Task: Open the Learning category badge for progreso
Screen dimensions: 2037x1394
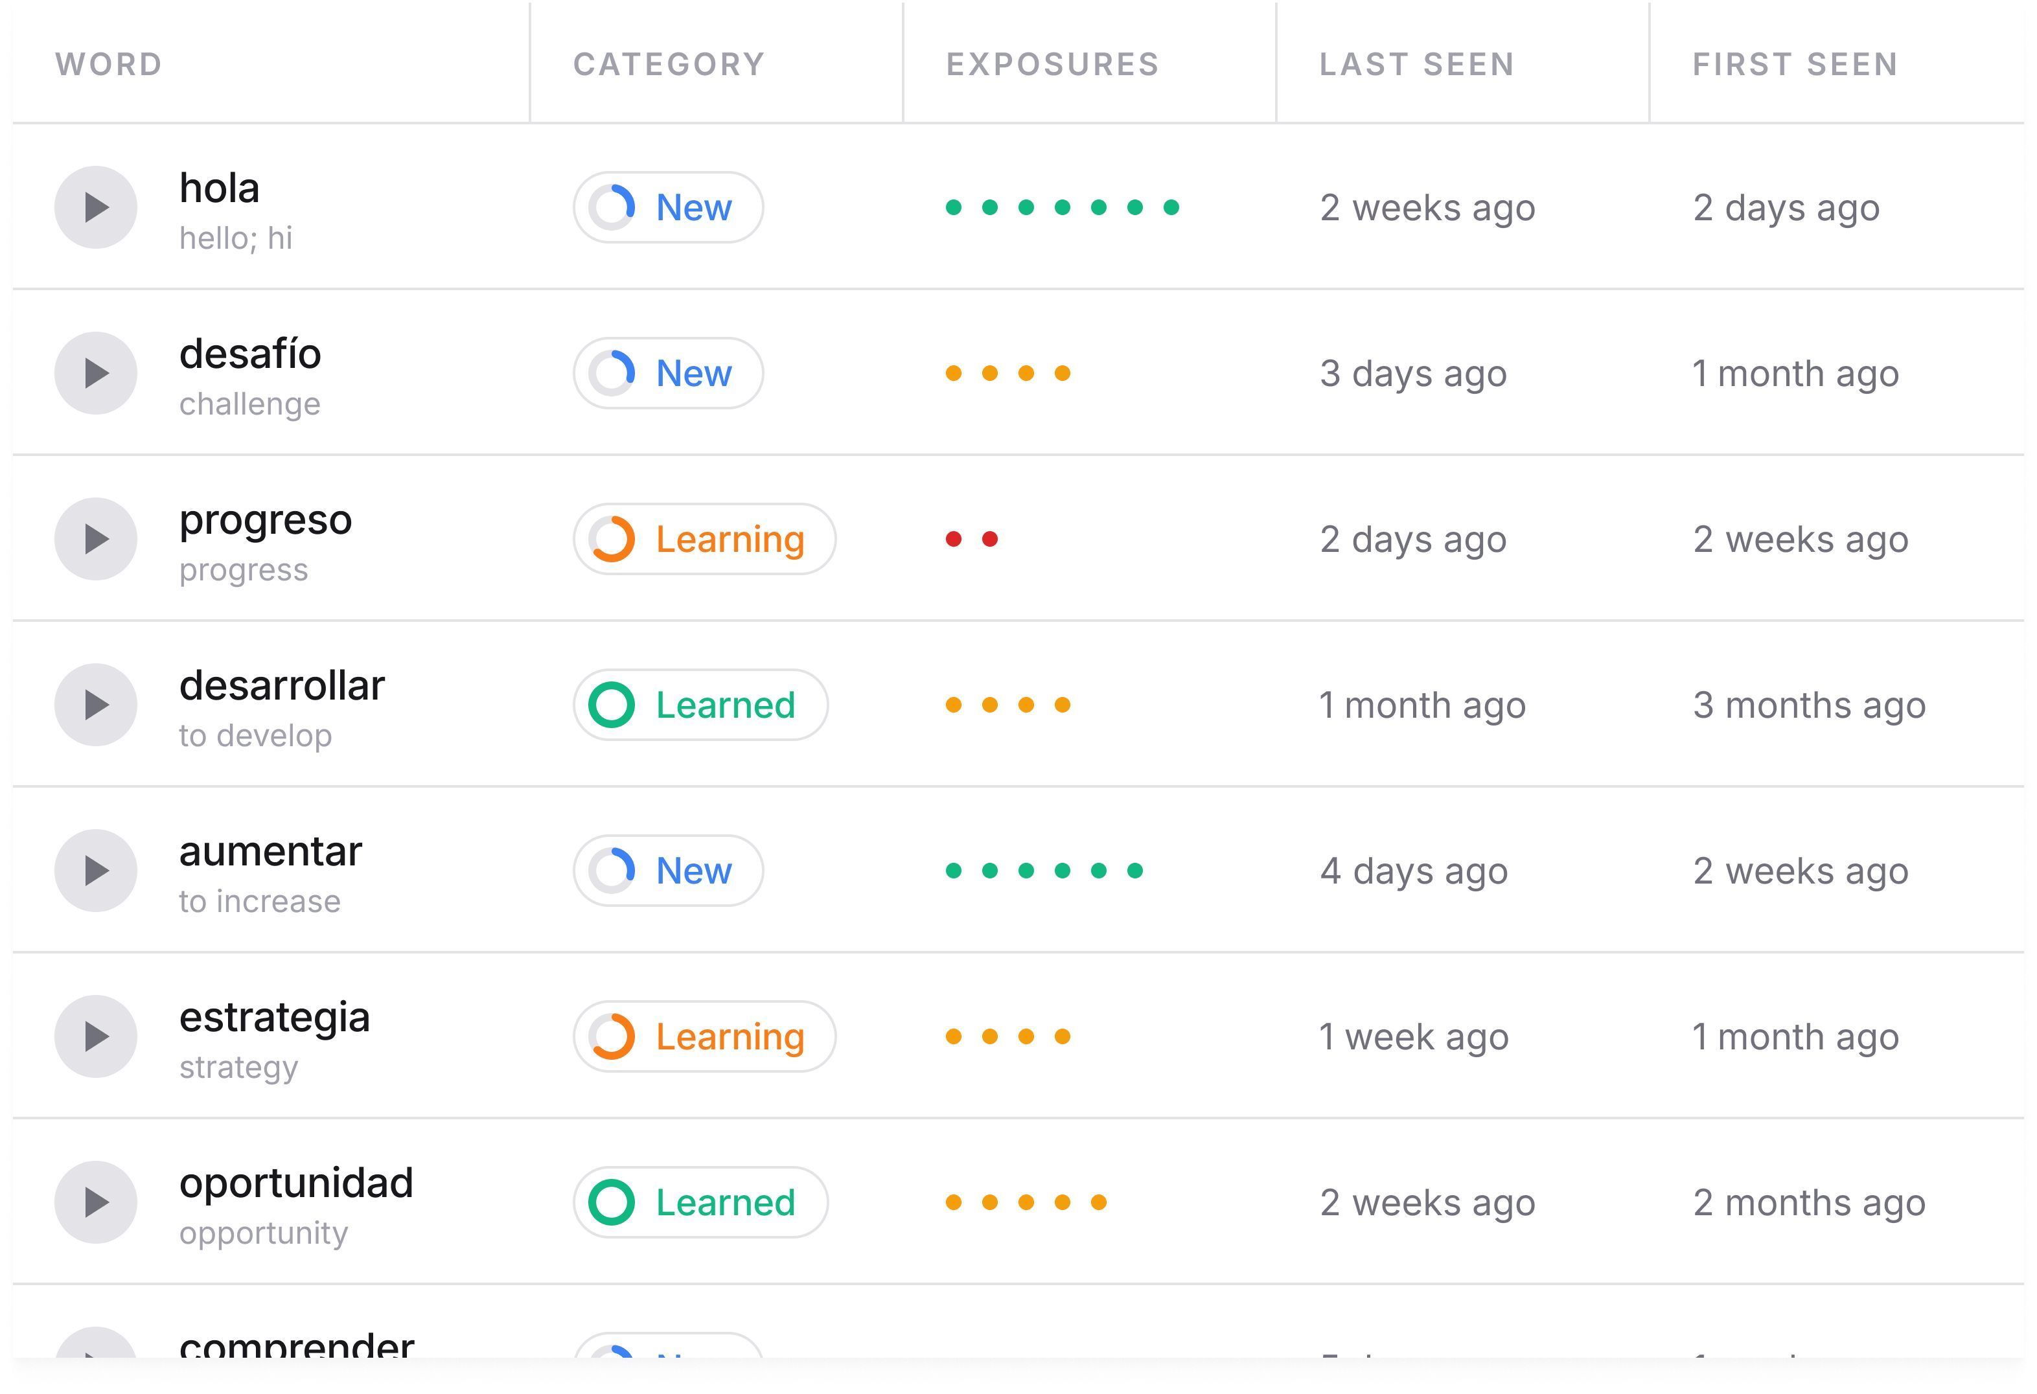Action: [704, 539]
